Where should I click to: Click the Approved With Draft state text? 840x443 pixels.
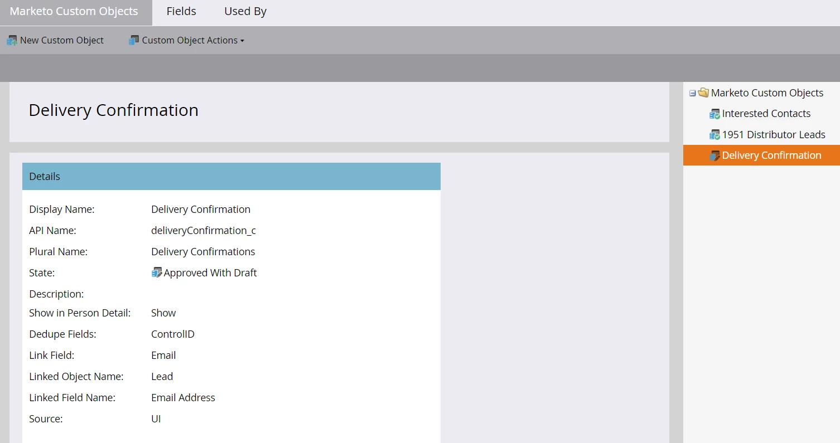tap(210, 273)
